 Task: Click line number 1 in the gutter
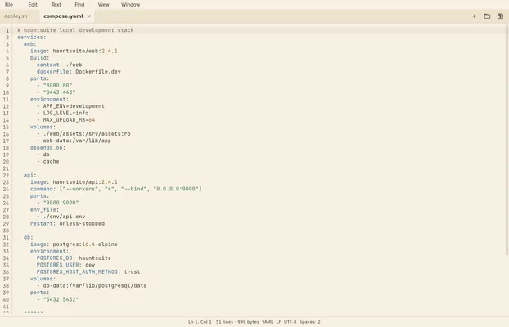(7, 30)
